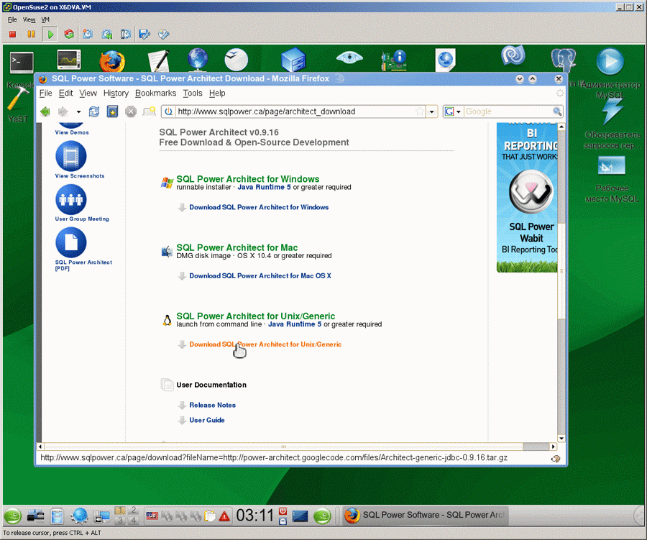647x540 pixels.
Task: Open the system monitor desktop icon
Action: tap(69, 60)
